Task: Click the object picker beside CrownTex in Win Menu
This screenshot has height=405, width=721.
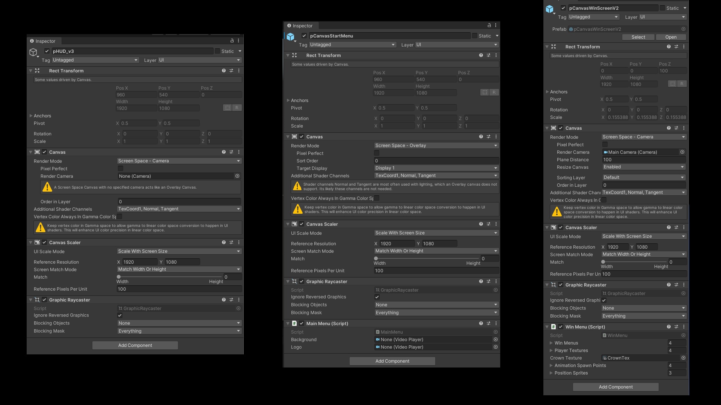Action: pyautogui.click(x=683, y=358)
